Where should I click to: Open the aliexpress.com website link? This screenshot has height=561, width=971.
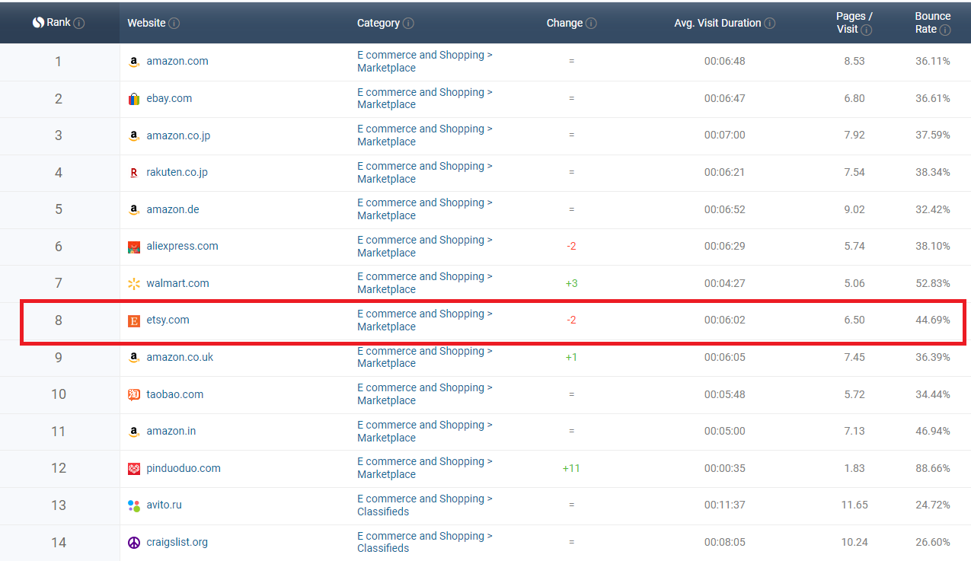182,246
